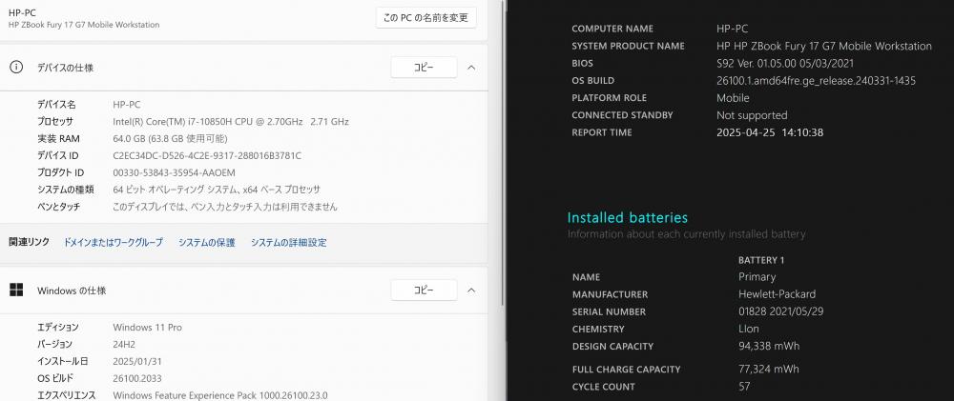Select OS build 26100.2033 in settings

tap(137, 378)
